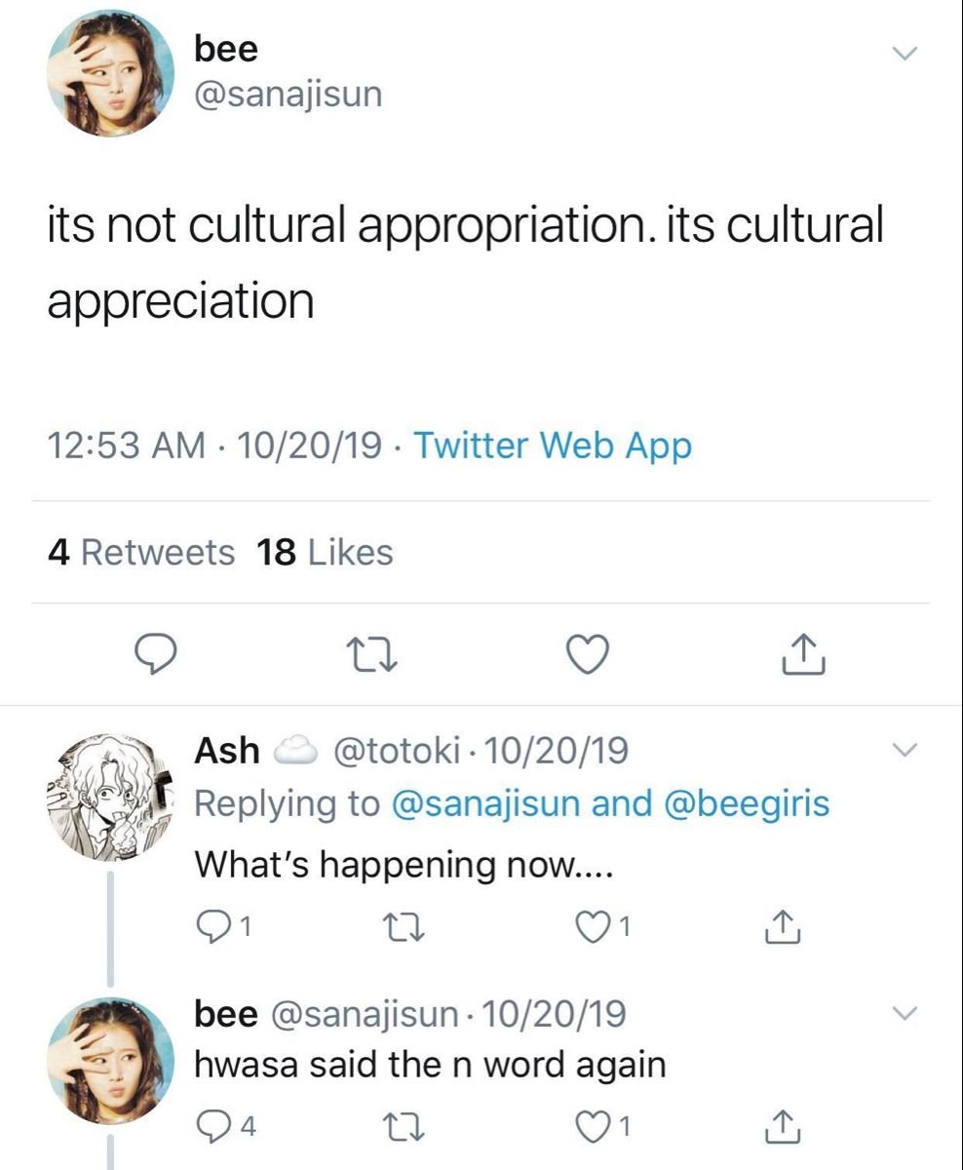View the 4 Retweets list
This screenshot has width=963, height=1170.
pos(141,553)
